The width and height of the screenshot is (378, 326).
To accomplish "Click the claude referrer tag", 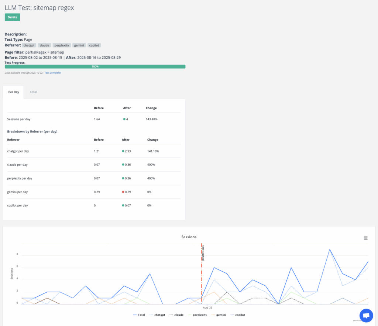I will click(x=44, y=45).
